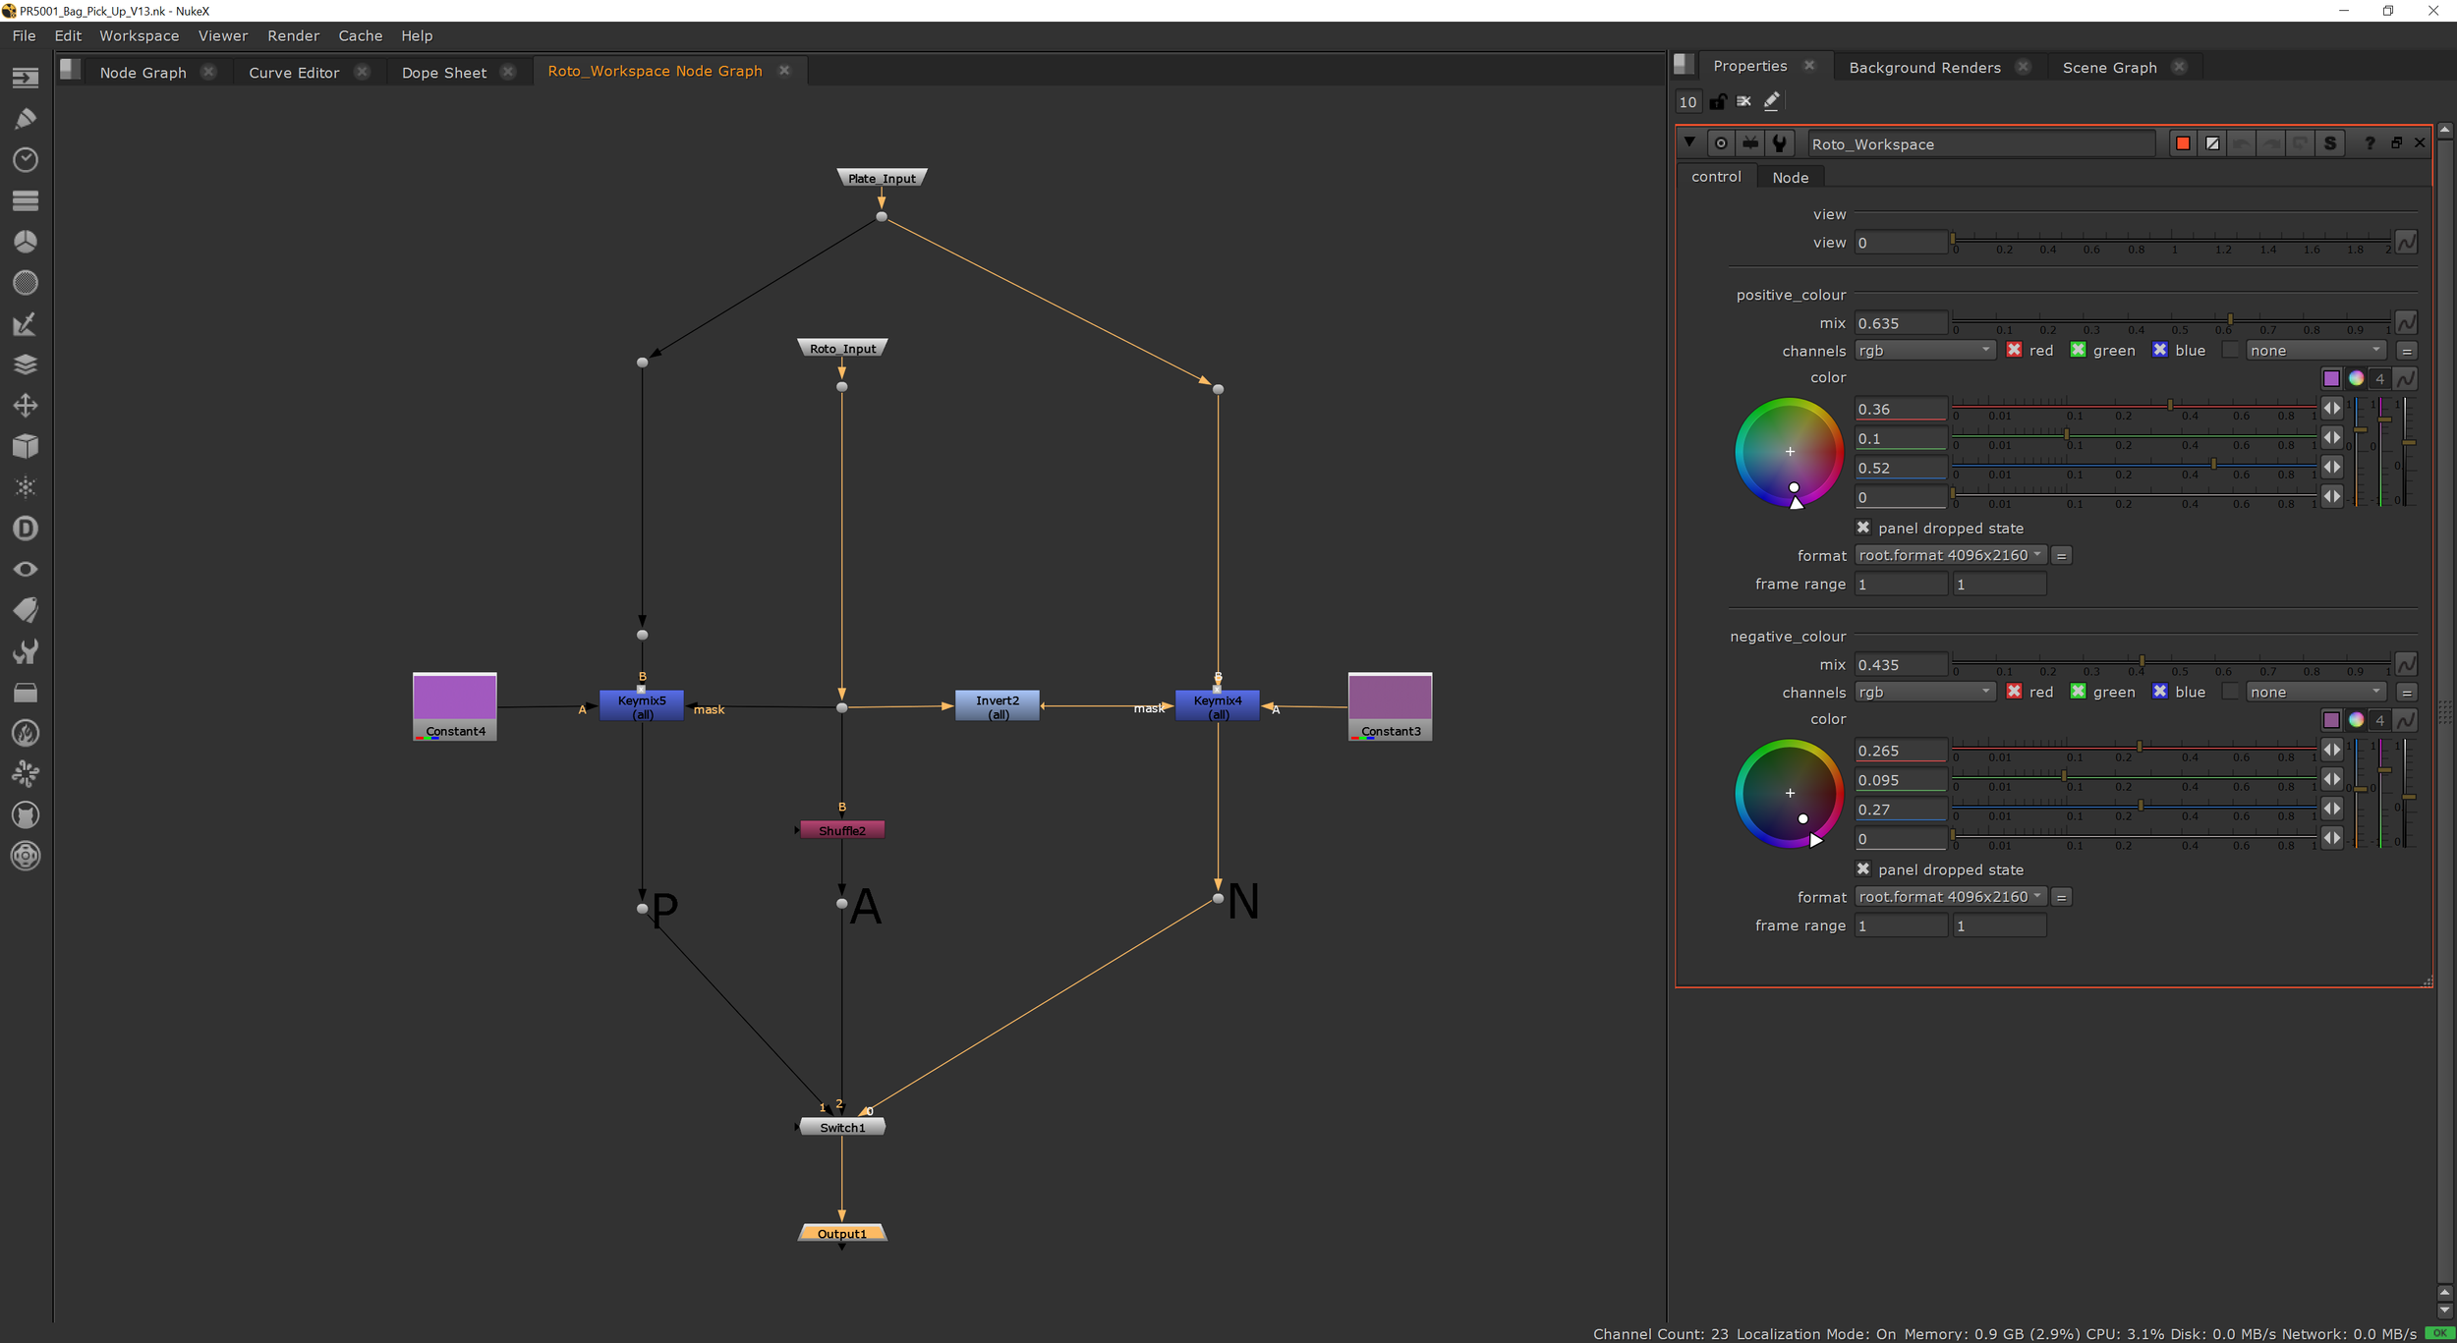The height and width of the screenshot is (1343, 2457).
Task: Open positive_colour 'none' channel dropdown
Action: [x=2315, y=351]
